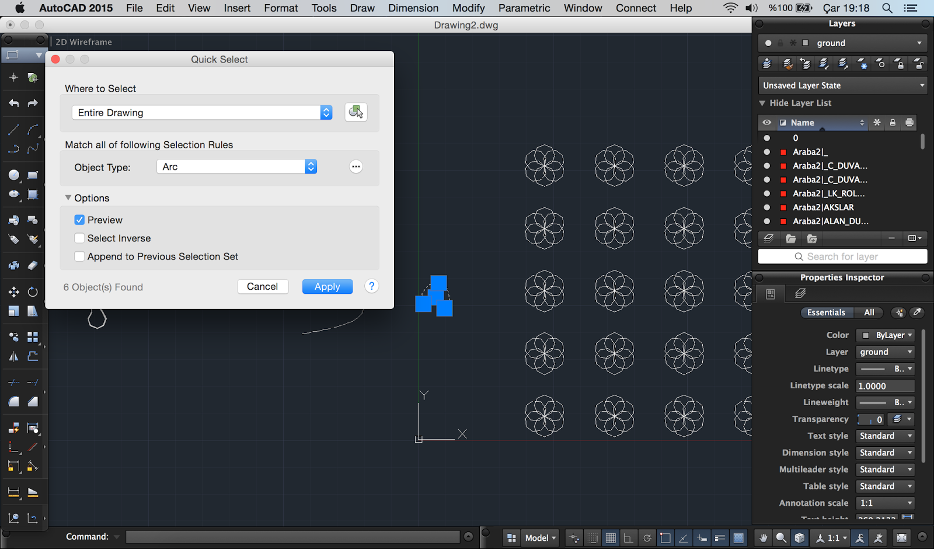Click the select-objects icon in Quick Select
The image size is (934, 549).
[x=356, y=112]
